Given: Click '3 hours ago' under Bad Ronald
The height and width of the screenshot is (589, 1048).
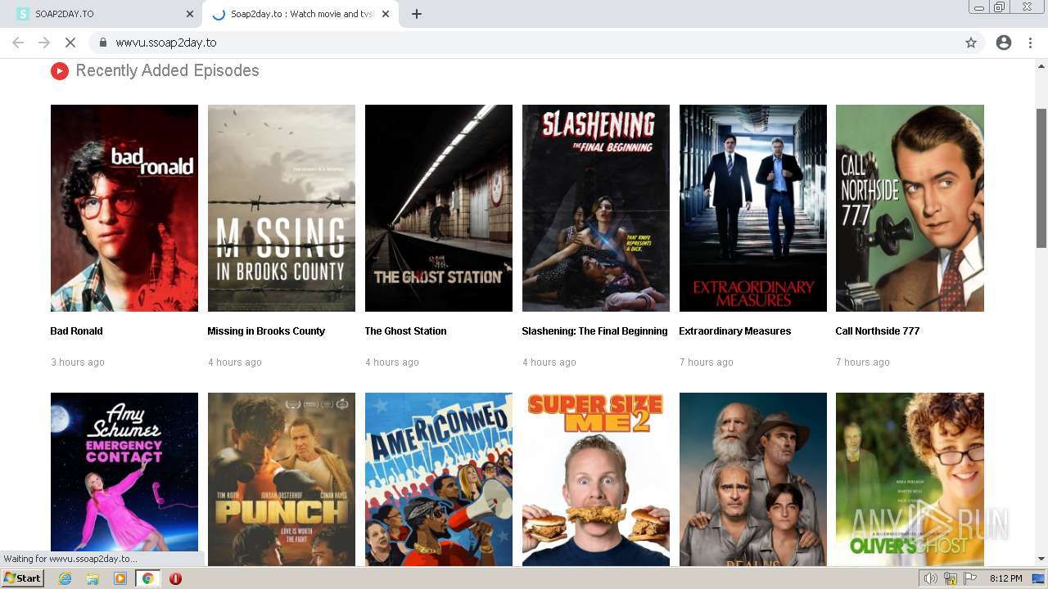Looking at the screenshot, I should coord(78,362).
